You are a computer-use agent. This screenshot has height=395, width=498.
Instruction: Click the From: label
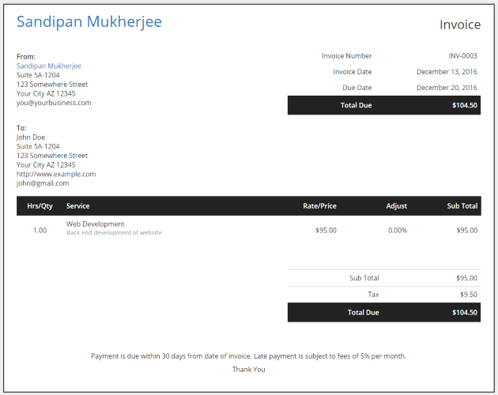(26, 57)
